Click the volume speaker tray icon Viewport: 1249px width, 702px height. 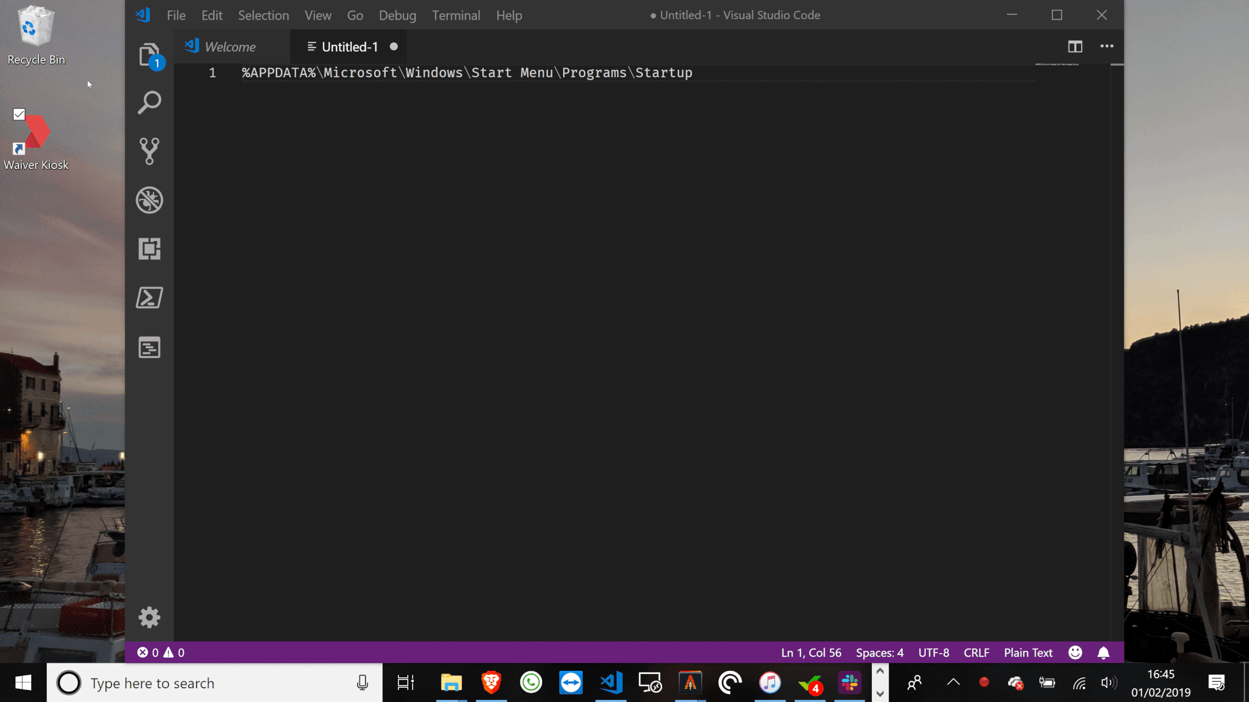click(x=1108, y=683)
